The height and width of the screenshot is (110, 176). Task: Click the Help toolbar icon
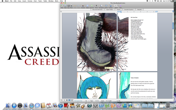pyautogui.click(x=120, y=6)
